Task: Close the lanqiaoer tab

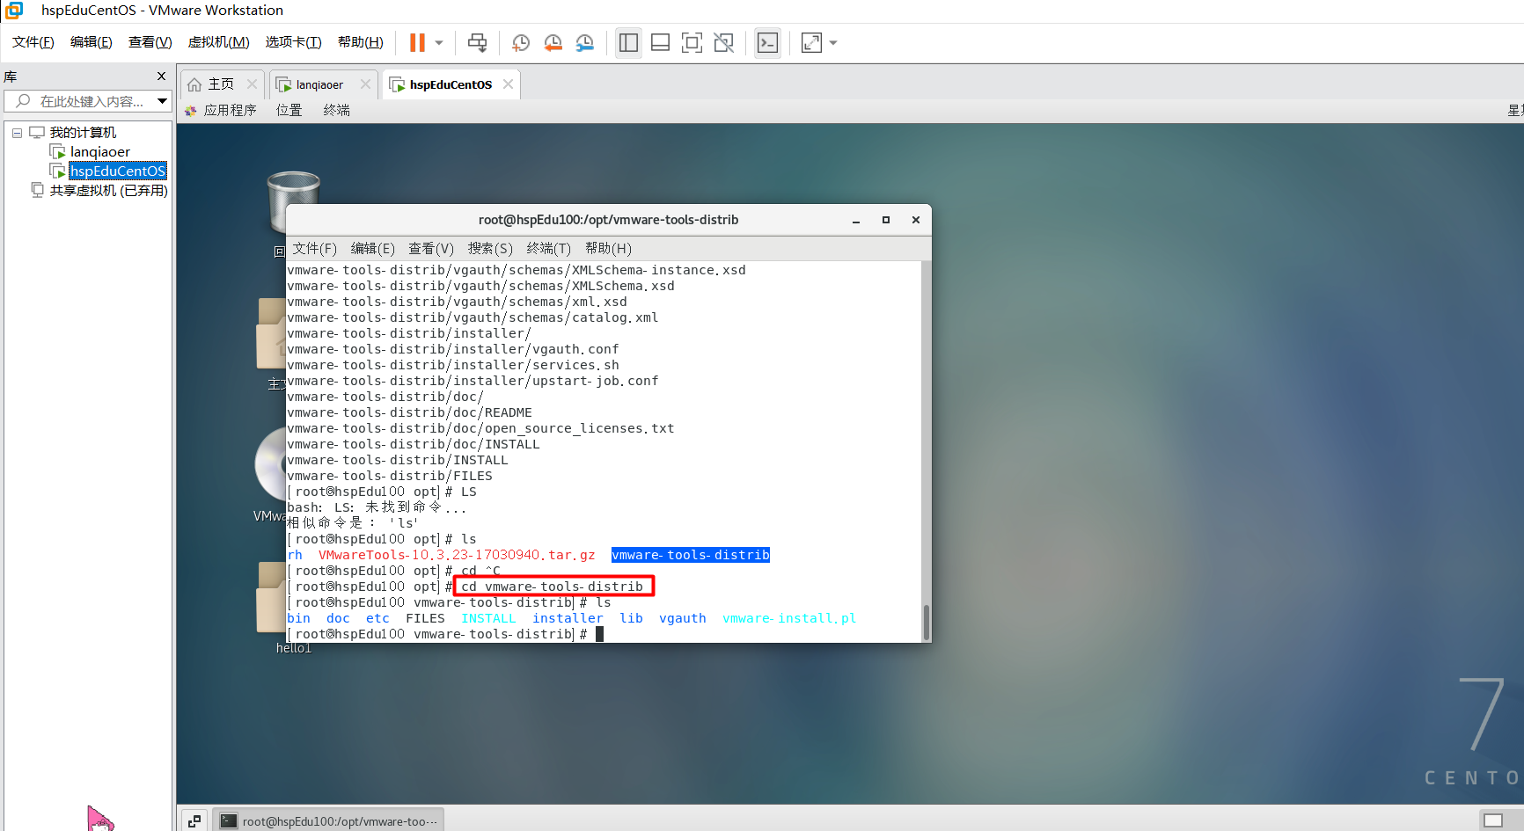Action: click(x=365, y=84)
